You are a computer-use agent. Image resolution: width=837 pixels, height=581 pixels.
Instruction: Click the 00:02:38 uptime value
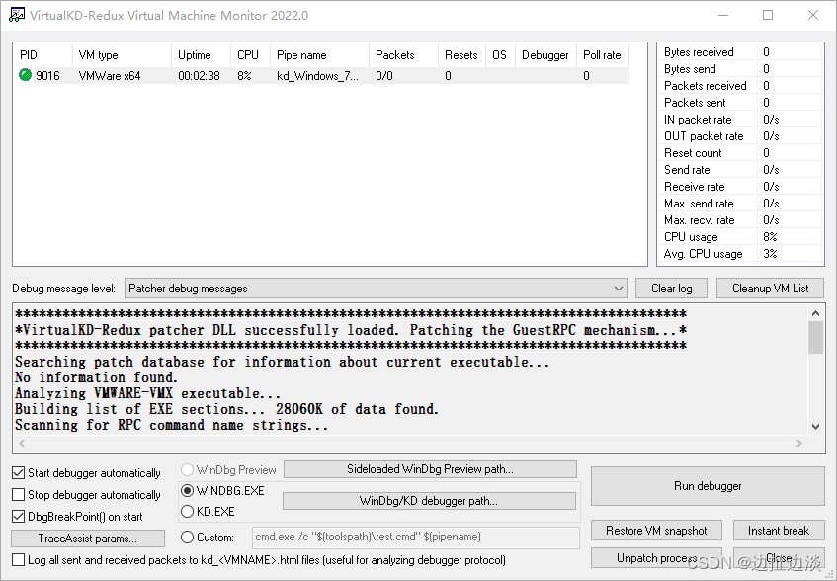coord(199,76)
